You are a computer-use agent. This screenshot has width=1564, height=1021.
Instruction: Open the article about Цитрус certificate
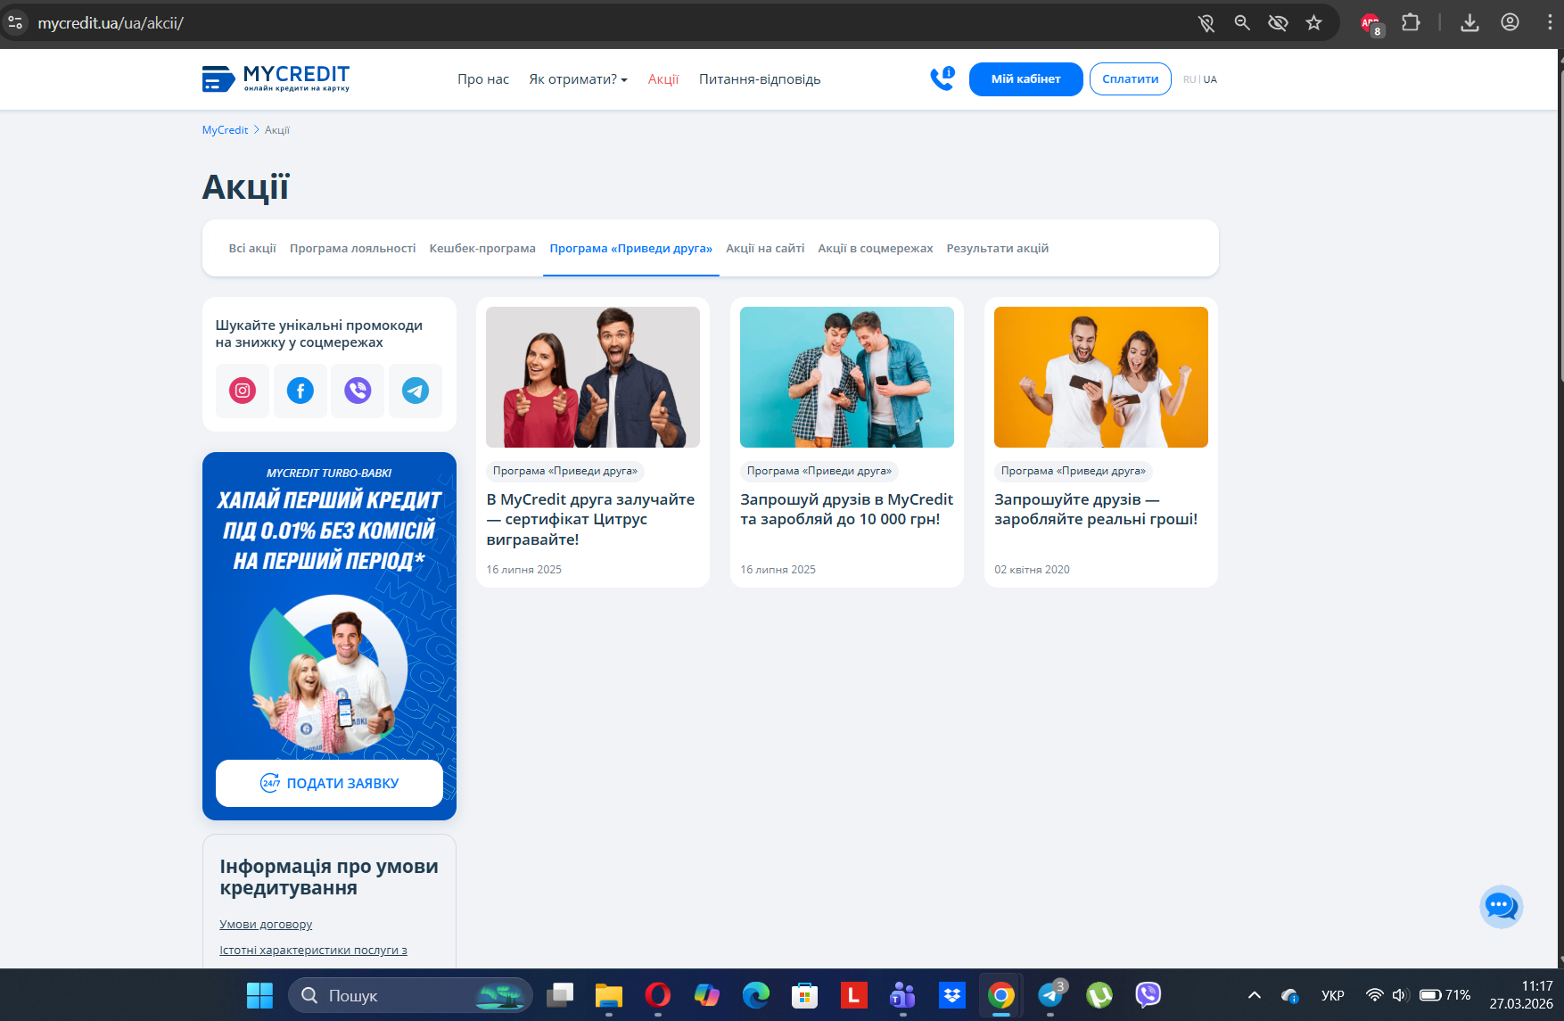pyautogui.click(x=590, y=519)
